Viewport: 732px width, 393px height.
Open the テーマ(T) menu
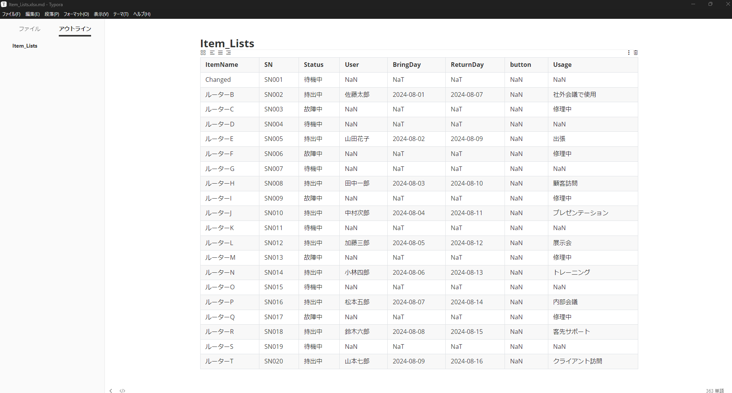coord(120,14)
